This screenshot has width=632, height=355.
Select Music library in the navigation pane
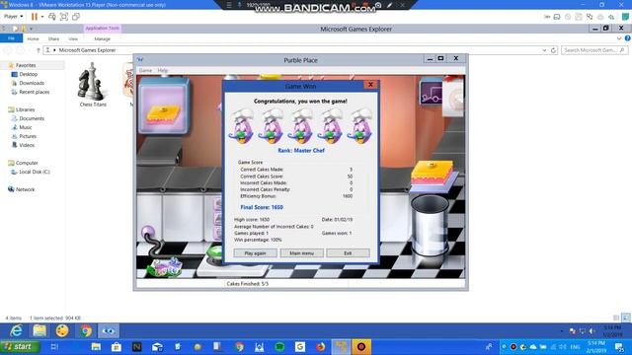26,127
